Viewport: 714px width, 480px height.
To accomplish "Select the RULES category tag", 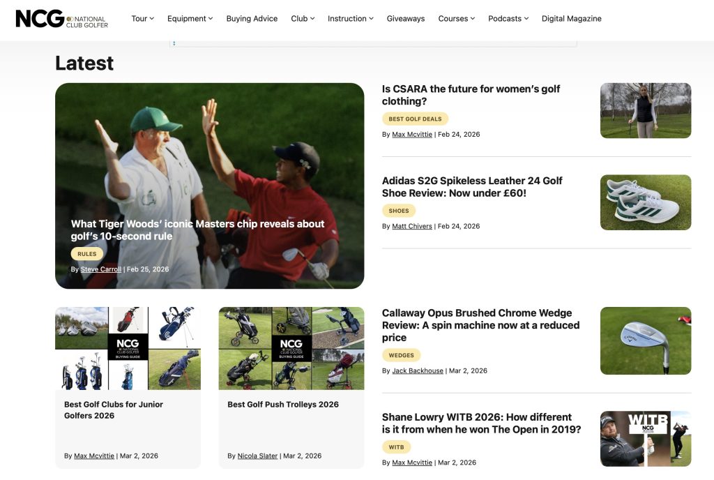I will [x=86, y=254].
